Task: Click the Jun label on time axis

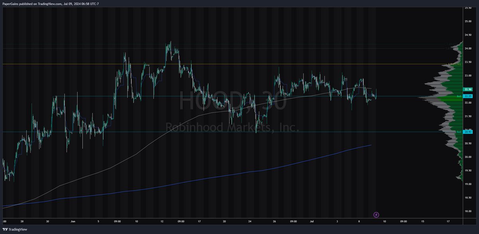Action: point(72,221)
